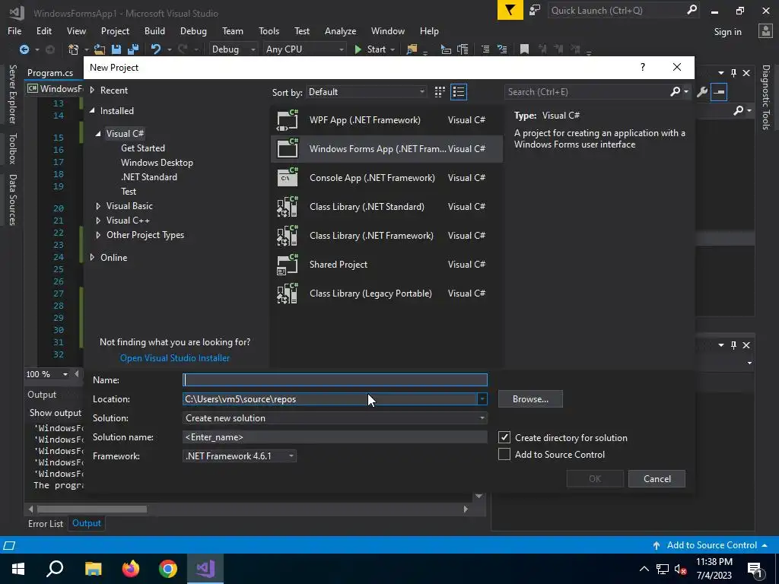Click the Browse... button
The image size is (779, 584).
pyautogui.click(x=530, y=398)
